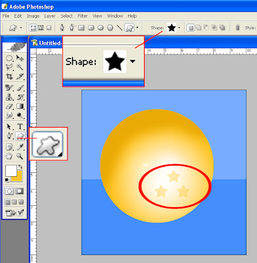Select Intersect Shape Areas option
The width and height of the screenshot is (257, 263).
214,28
